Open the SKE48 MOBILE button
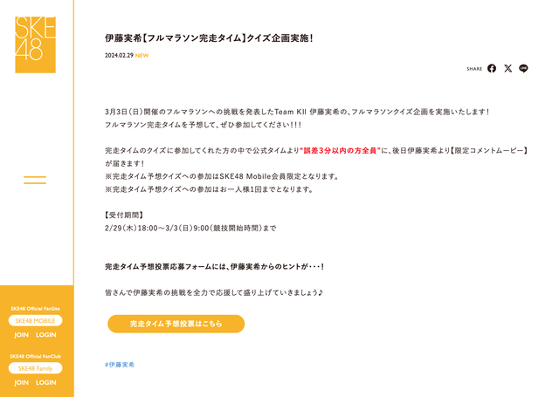 pos(35,320)
